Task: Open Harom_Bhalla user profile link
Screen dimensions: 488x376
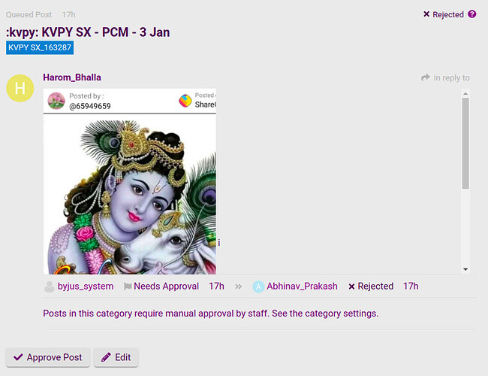Action: coord(72,77)
